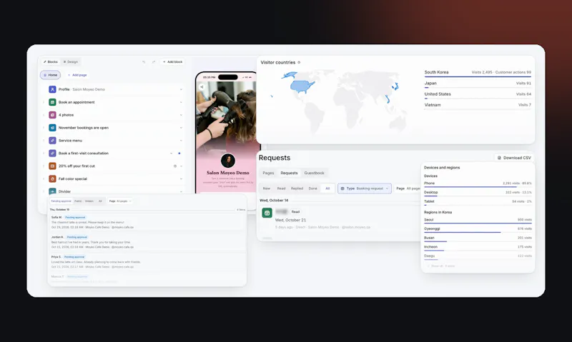Click the timer icon on the '20% off' row
The image size is (572, 342).
(x=175, y=166)
